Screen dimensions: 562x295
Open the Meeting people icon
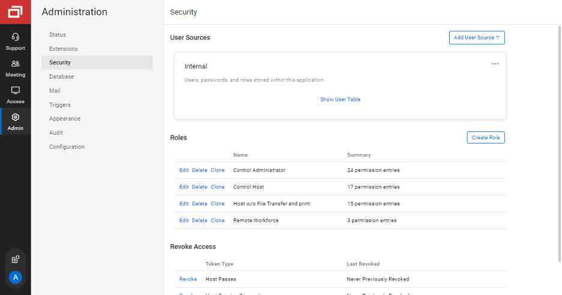(x=16, y=64)
